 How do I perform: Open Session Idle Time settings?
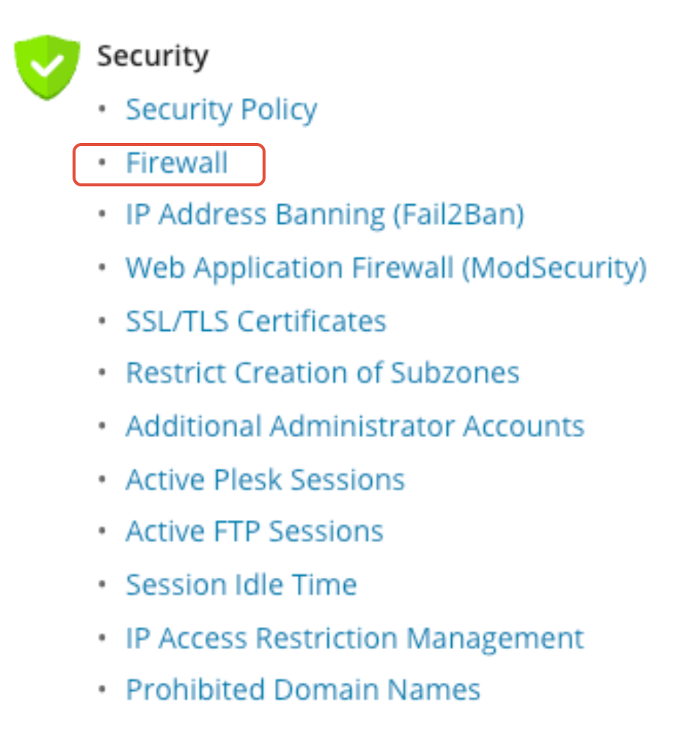[242, 584]
